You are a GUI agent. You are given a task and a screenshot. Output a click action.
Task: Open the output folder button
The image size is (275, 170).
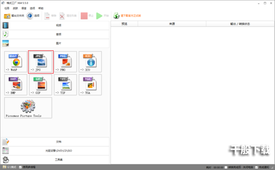pyautogui.click(x=14, y=16)
